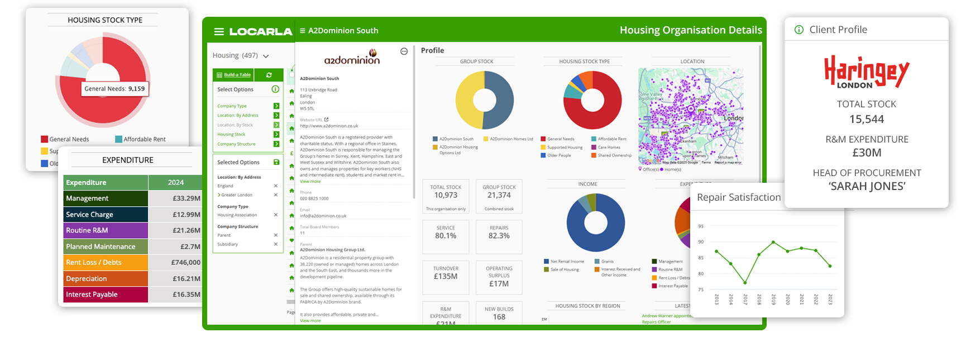The image size is (961, 337).
Task: Expand the Company Type option arrow
Action: click(276, 106)
